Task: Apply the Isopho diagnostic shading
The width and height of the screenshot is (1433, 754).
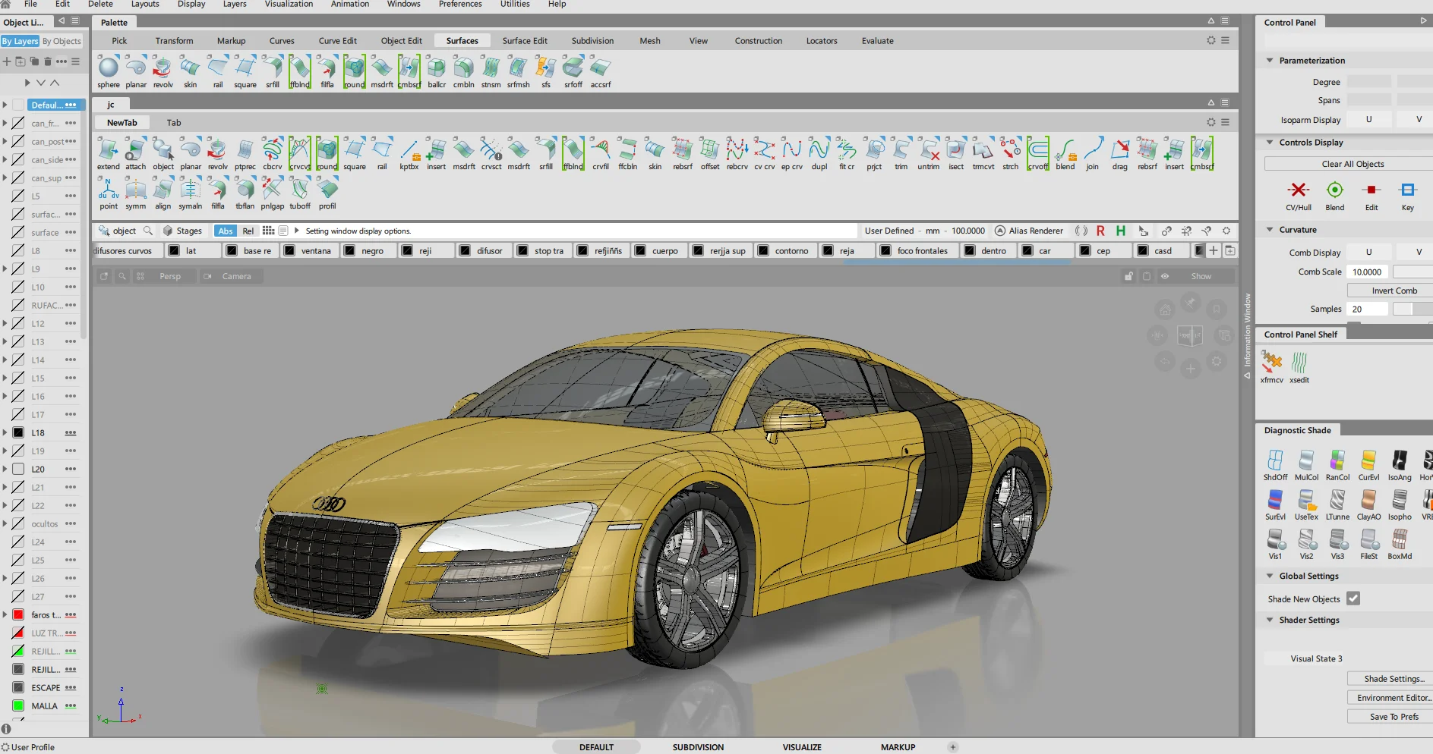Action: pyautogui.click(x=1400, y=504)
